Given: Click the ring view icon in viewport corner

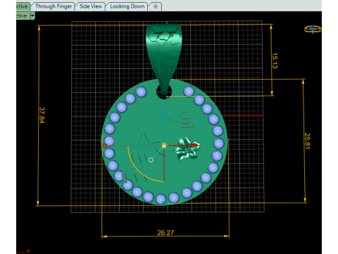Looking at the screenshot, I should [x=313, y=29].
